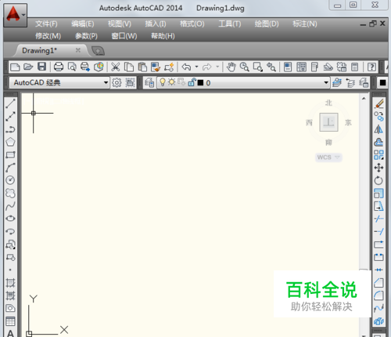Open Layer Properties Manager button

point(149,83)
